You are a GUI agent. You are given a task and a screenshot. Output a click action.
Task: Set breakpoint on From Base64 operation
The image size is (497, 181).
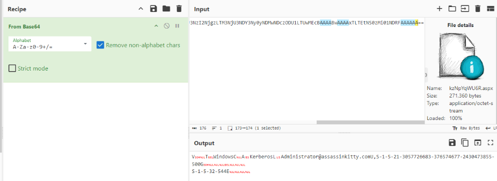pos(177,26)
